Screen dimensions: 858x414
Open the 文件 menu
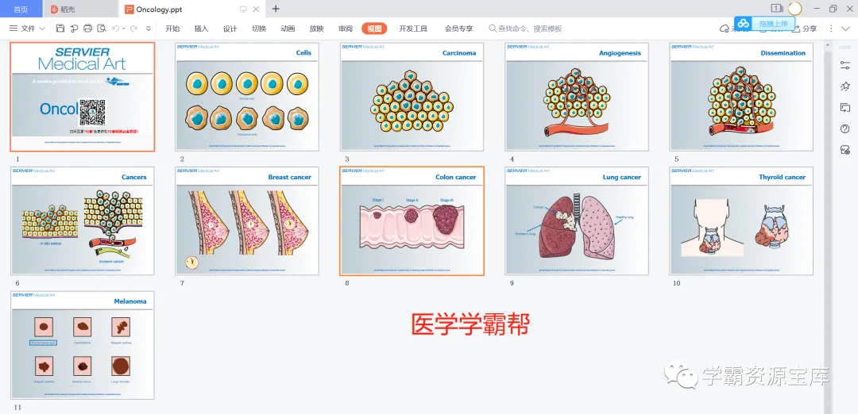point(22,29)
